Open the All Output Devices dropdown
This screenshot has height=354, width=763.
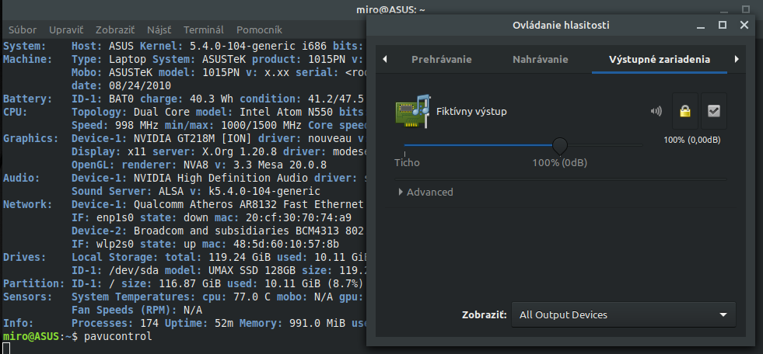tap(623, 314)
